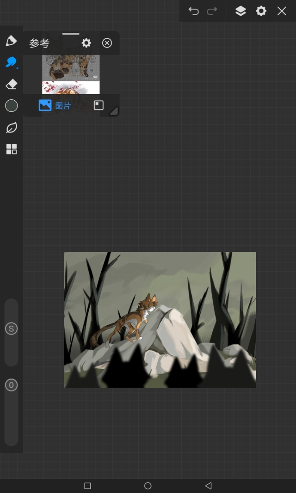Select the brush pen tool
The image size is (296, 493).
pyautogui.click(x=11, y=41)
